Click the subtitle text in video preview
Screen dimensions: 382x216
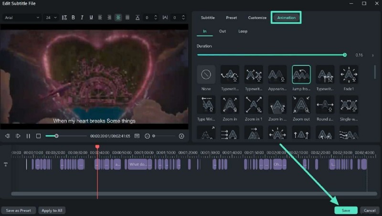(94, 121)
